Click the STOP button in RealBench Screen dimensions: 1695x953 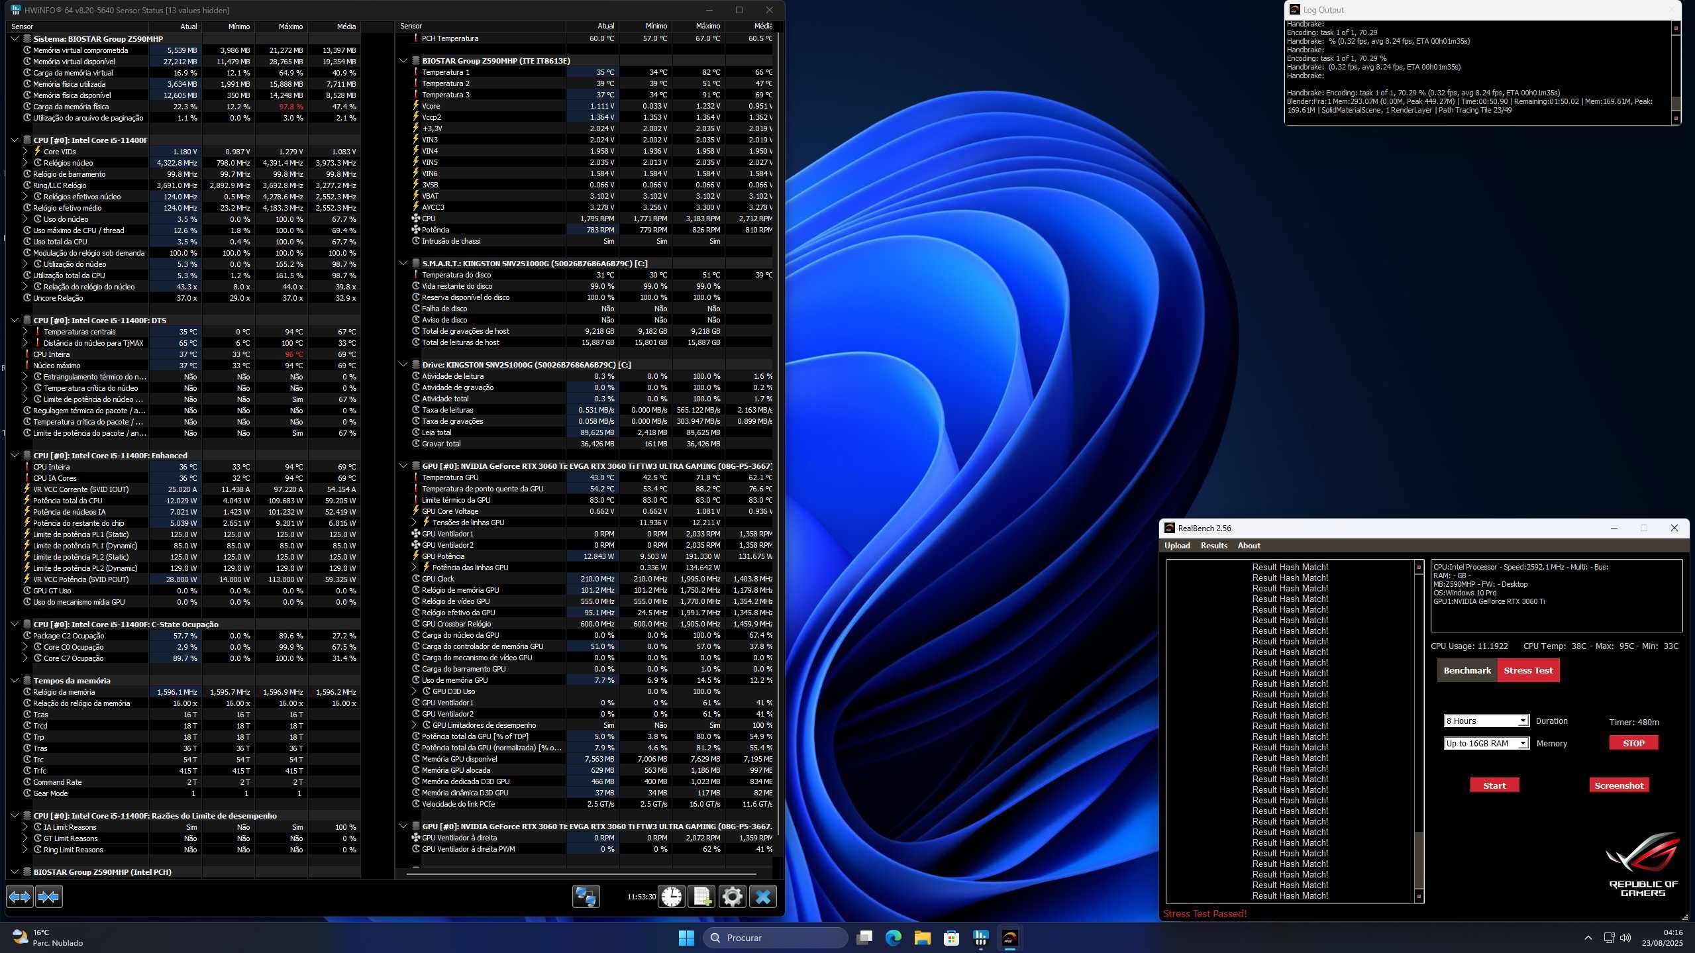(x=1633, y=743)
